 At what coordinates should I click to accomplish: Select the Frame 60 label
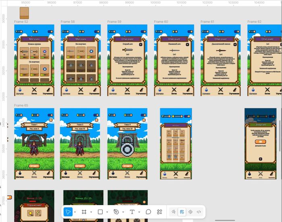(x=161, y=22)
